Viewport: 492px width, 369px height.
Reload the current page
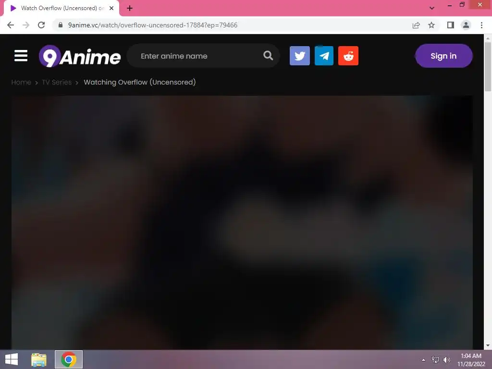click(41, 25)
